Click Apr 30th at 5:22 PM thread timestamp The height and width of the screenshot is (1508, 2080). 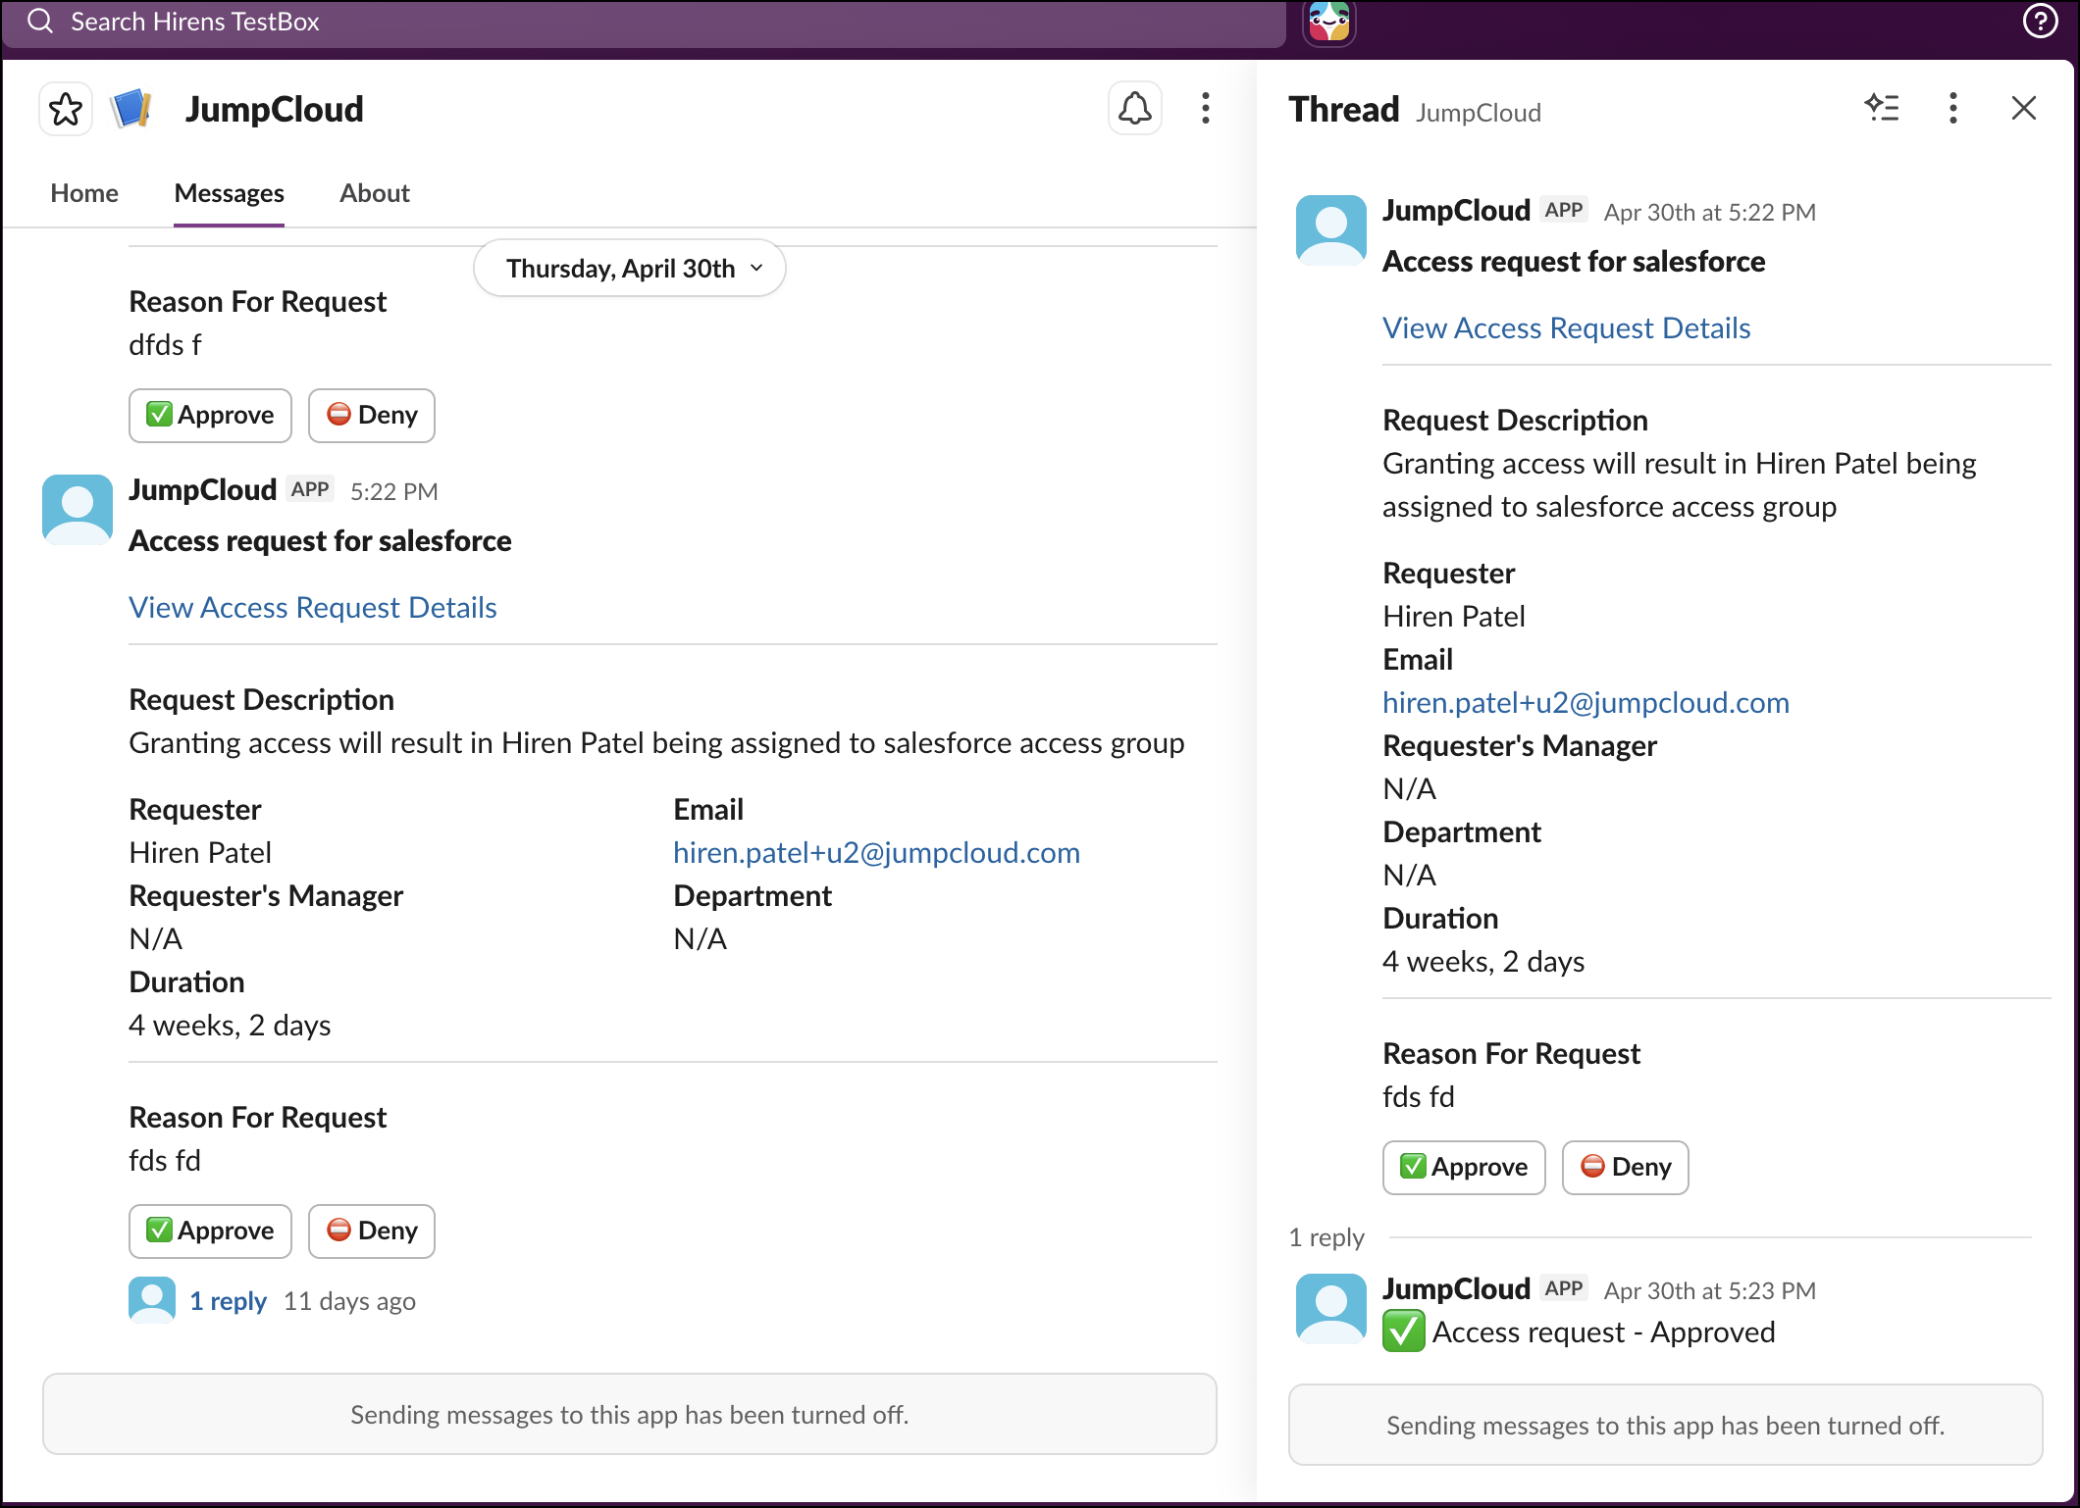[x=1710, y=212]
